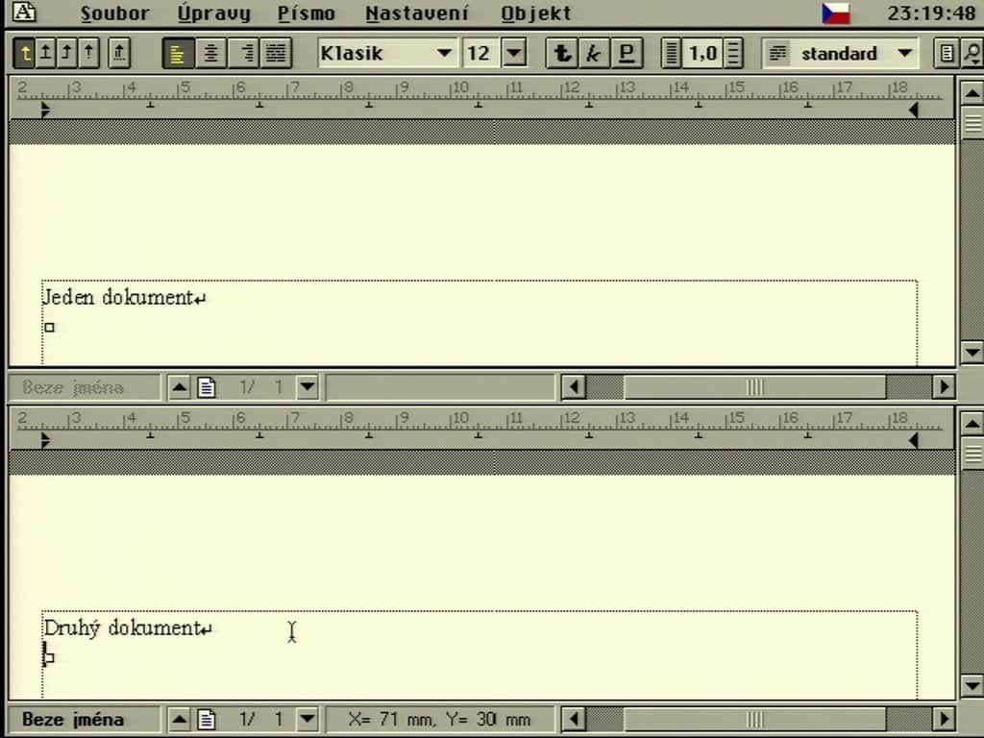
Task: Click the line spacing value 1,0
Action: [702, 54]
